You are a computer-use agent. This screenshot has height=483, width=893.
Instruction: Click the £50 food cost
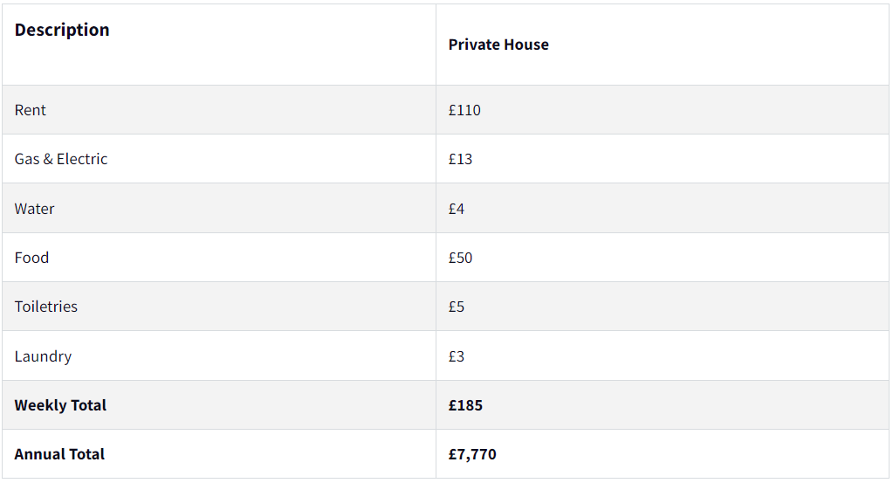coord(460,258)
